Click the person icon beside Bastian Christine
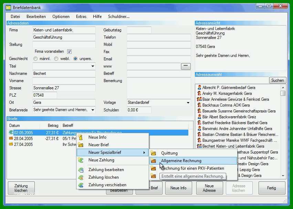 click(x=199, y=135)
